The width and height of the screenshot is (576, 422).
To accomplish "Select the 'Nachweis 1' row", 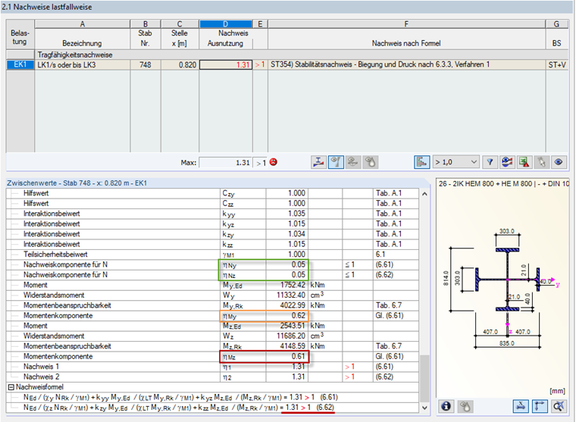I will point(212,367).
